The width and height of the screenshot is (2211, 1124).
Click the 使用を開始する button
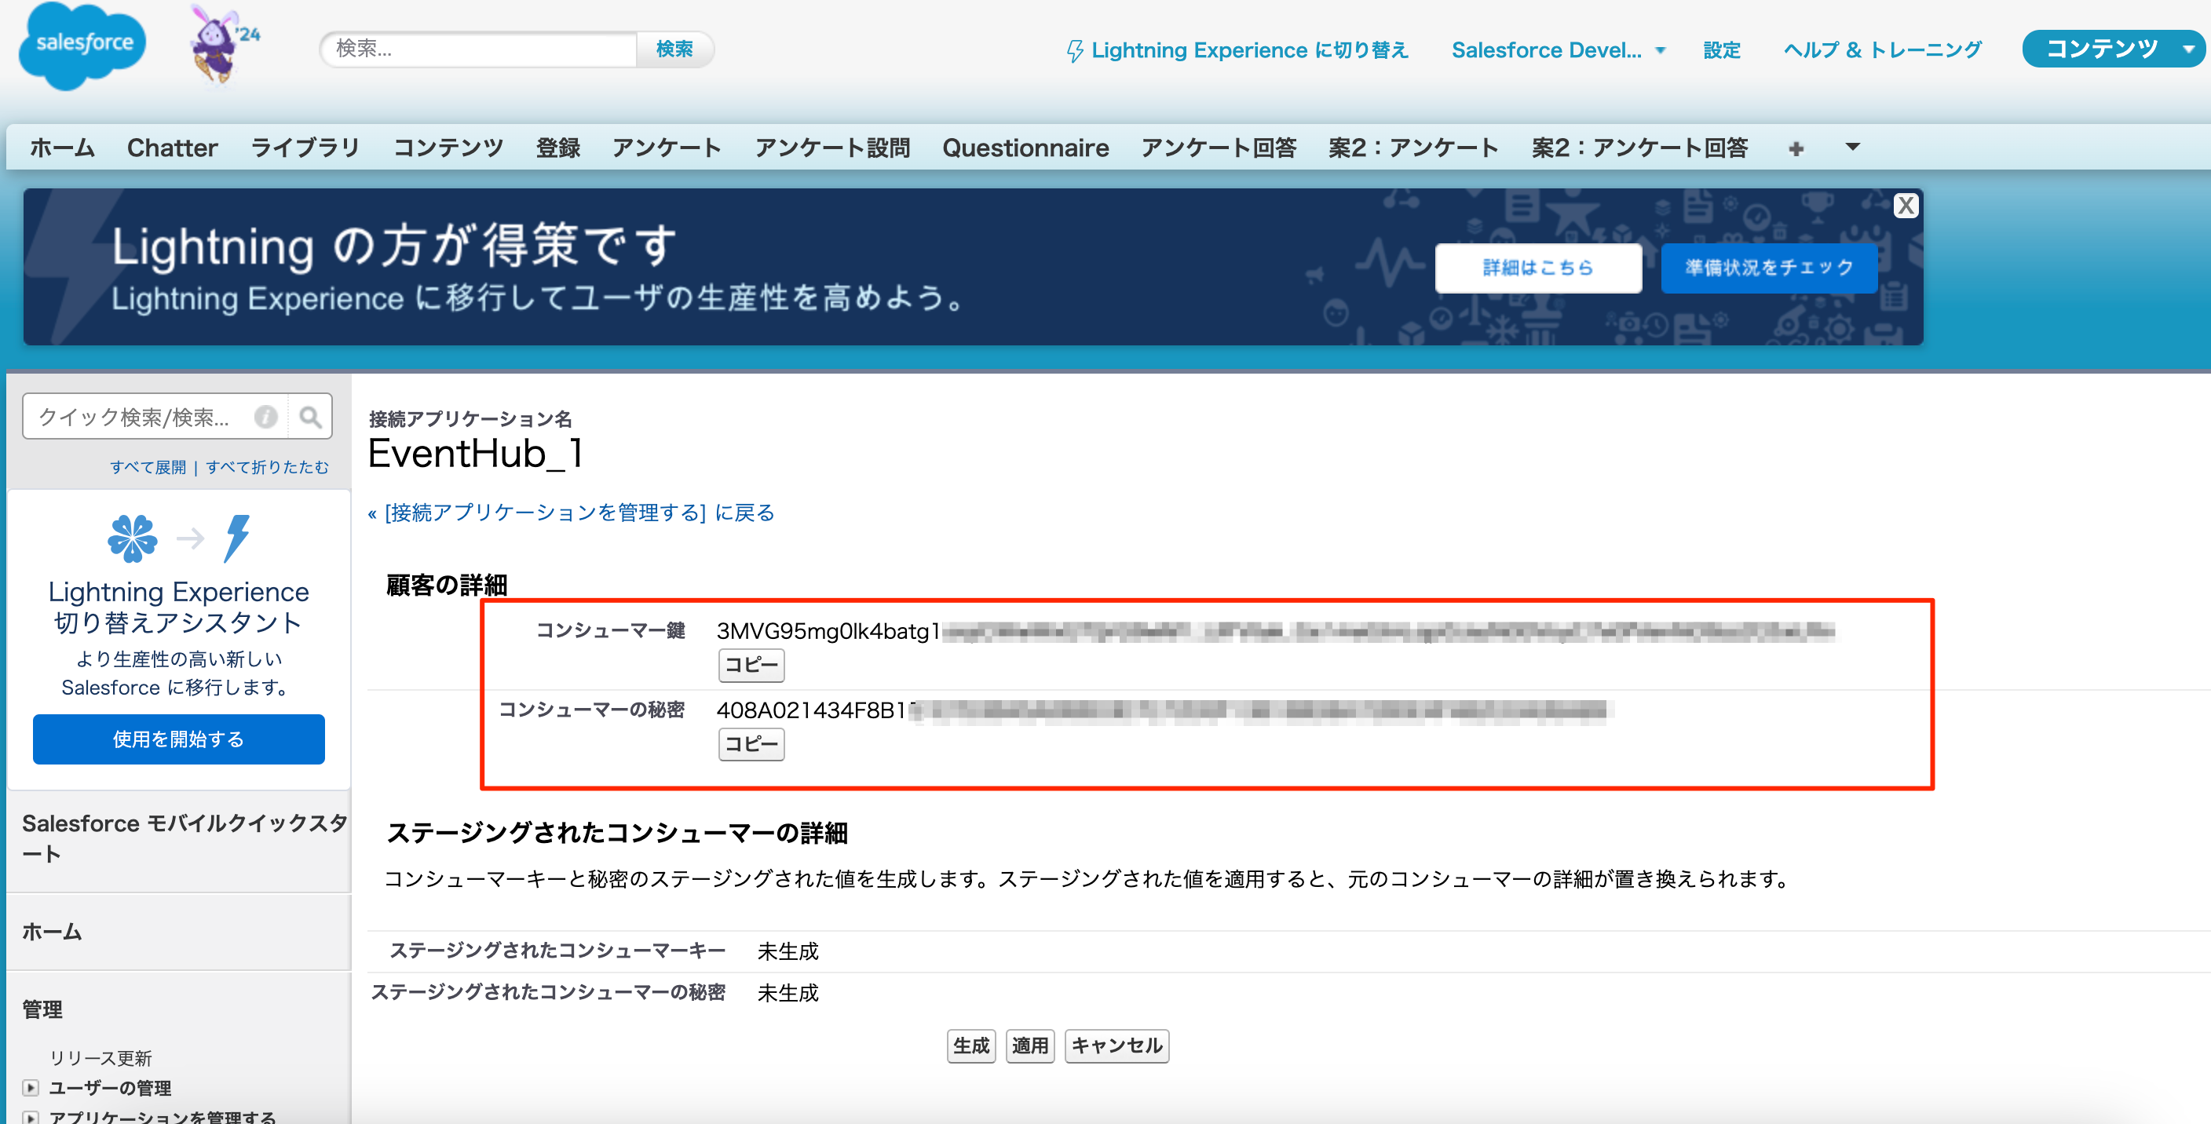click(x=178, y=739)
